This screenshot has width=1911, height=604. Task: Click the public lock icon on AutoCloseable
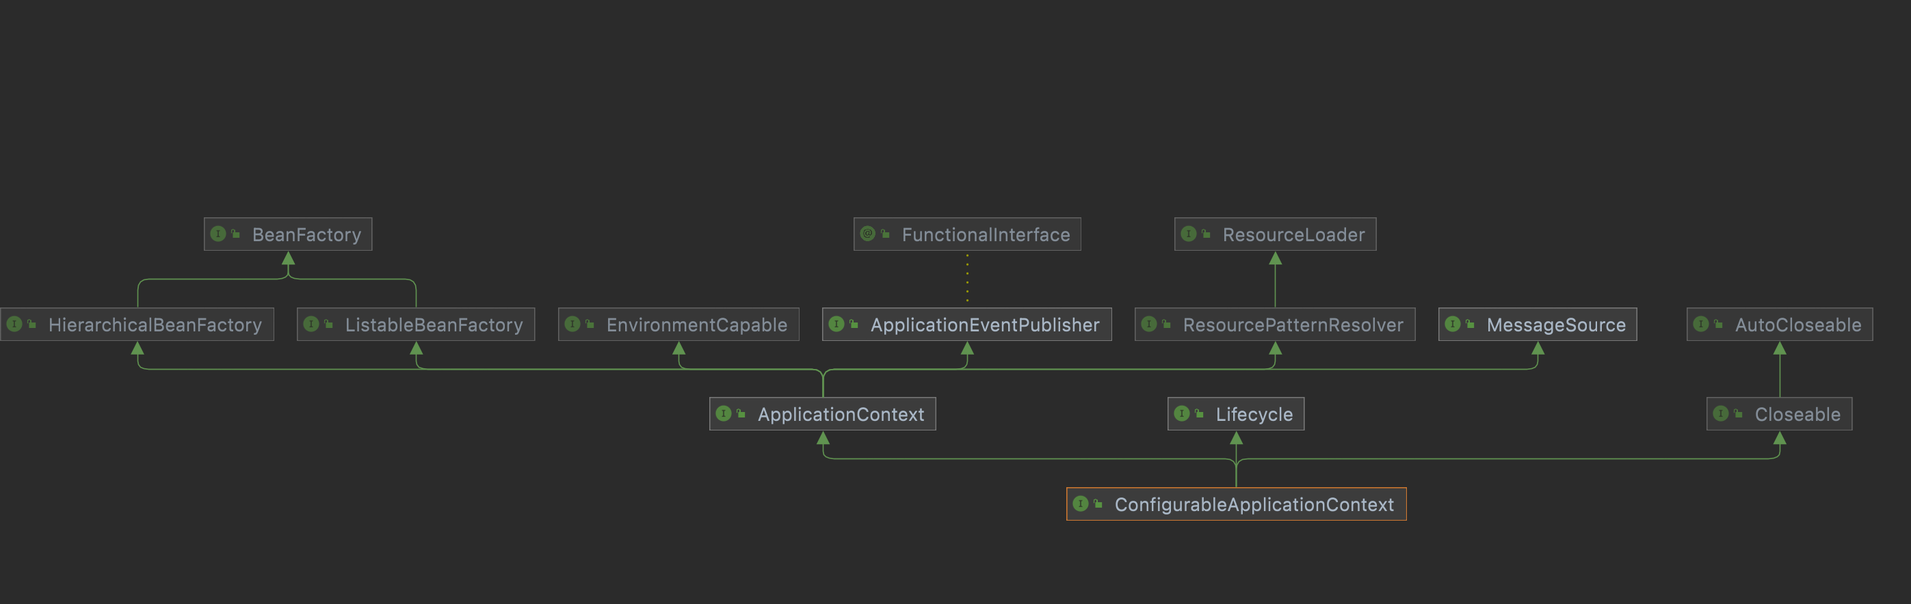point(1718,325)
